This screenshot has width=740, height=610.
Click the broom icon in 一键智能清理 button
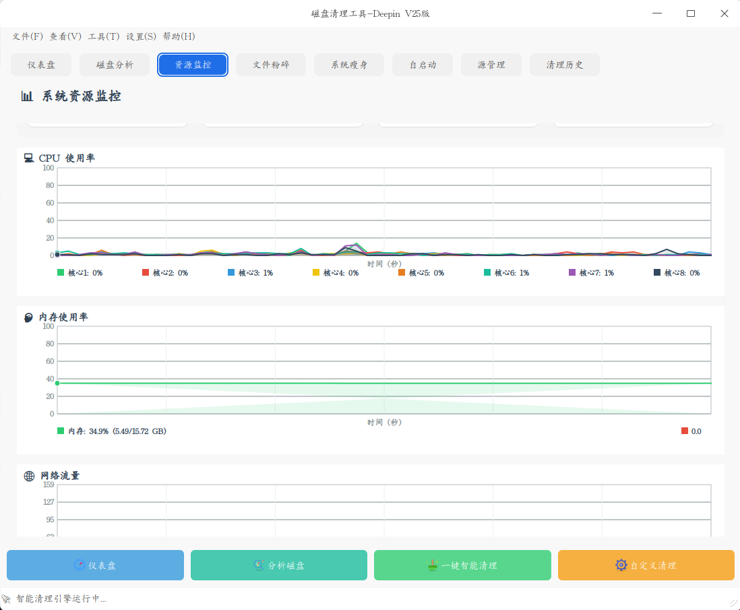(x=432, y=565)
